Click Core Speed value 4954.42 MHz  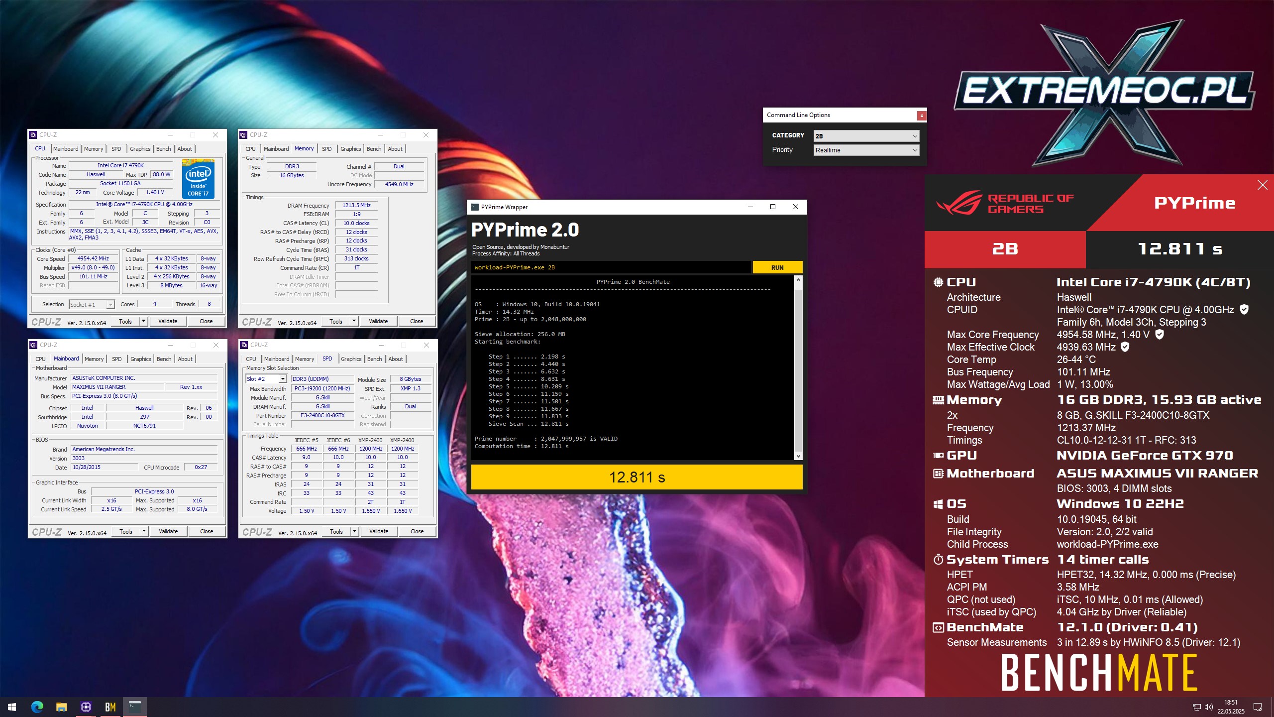(x=93, y=258)
